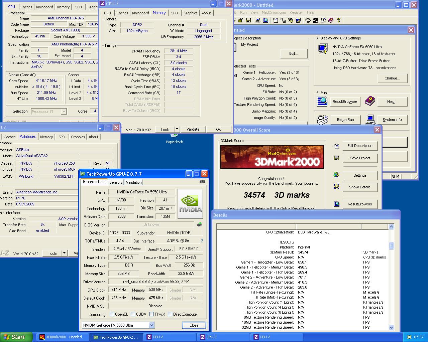Open the MadOnion.com menu in 3DMark2000

[x=274, y=12]
